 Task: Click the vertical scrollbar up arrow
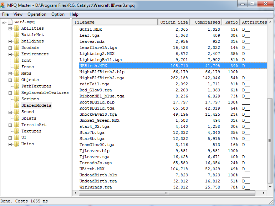(270, 22)
